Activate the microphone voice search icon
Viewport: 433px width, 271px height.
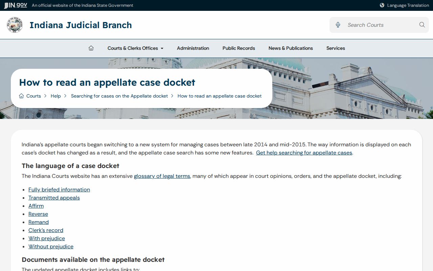tap(338, 25)
